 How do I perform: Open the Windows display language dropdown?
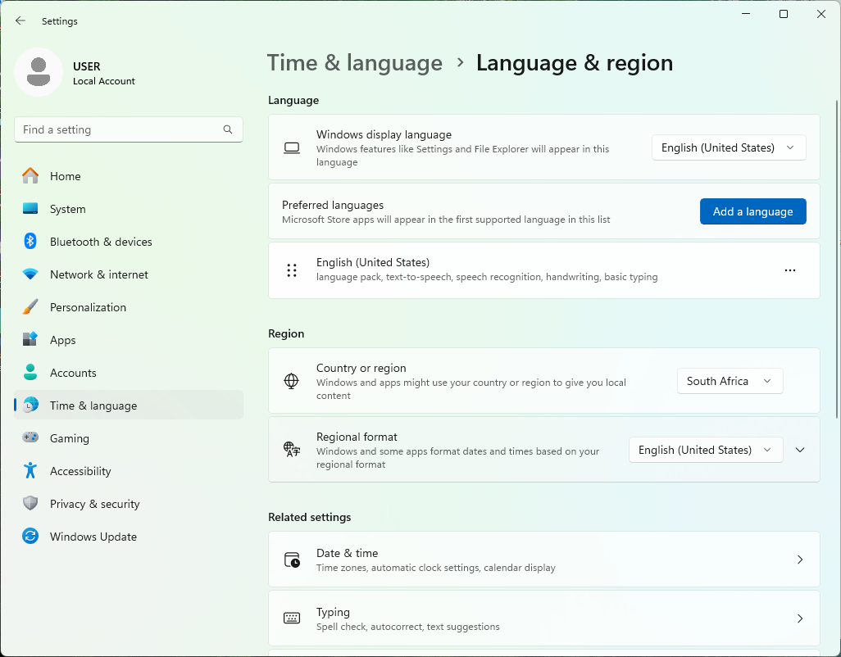coord(729,147)
